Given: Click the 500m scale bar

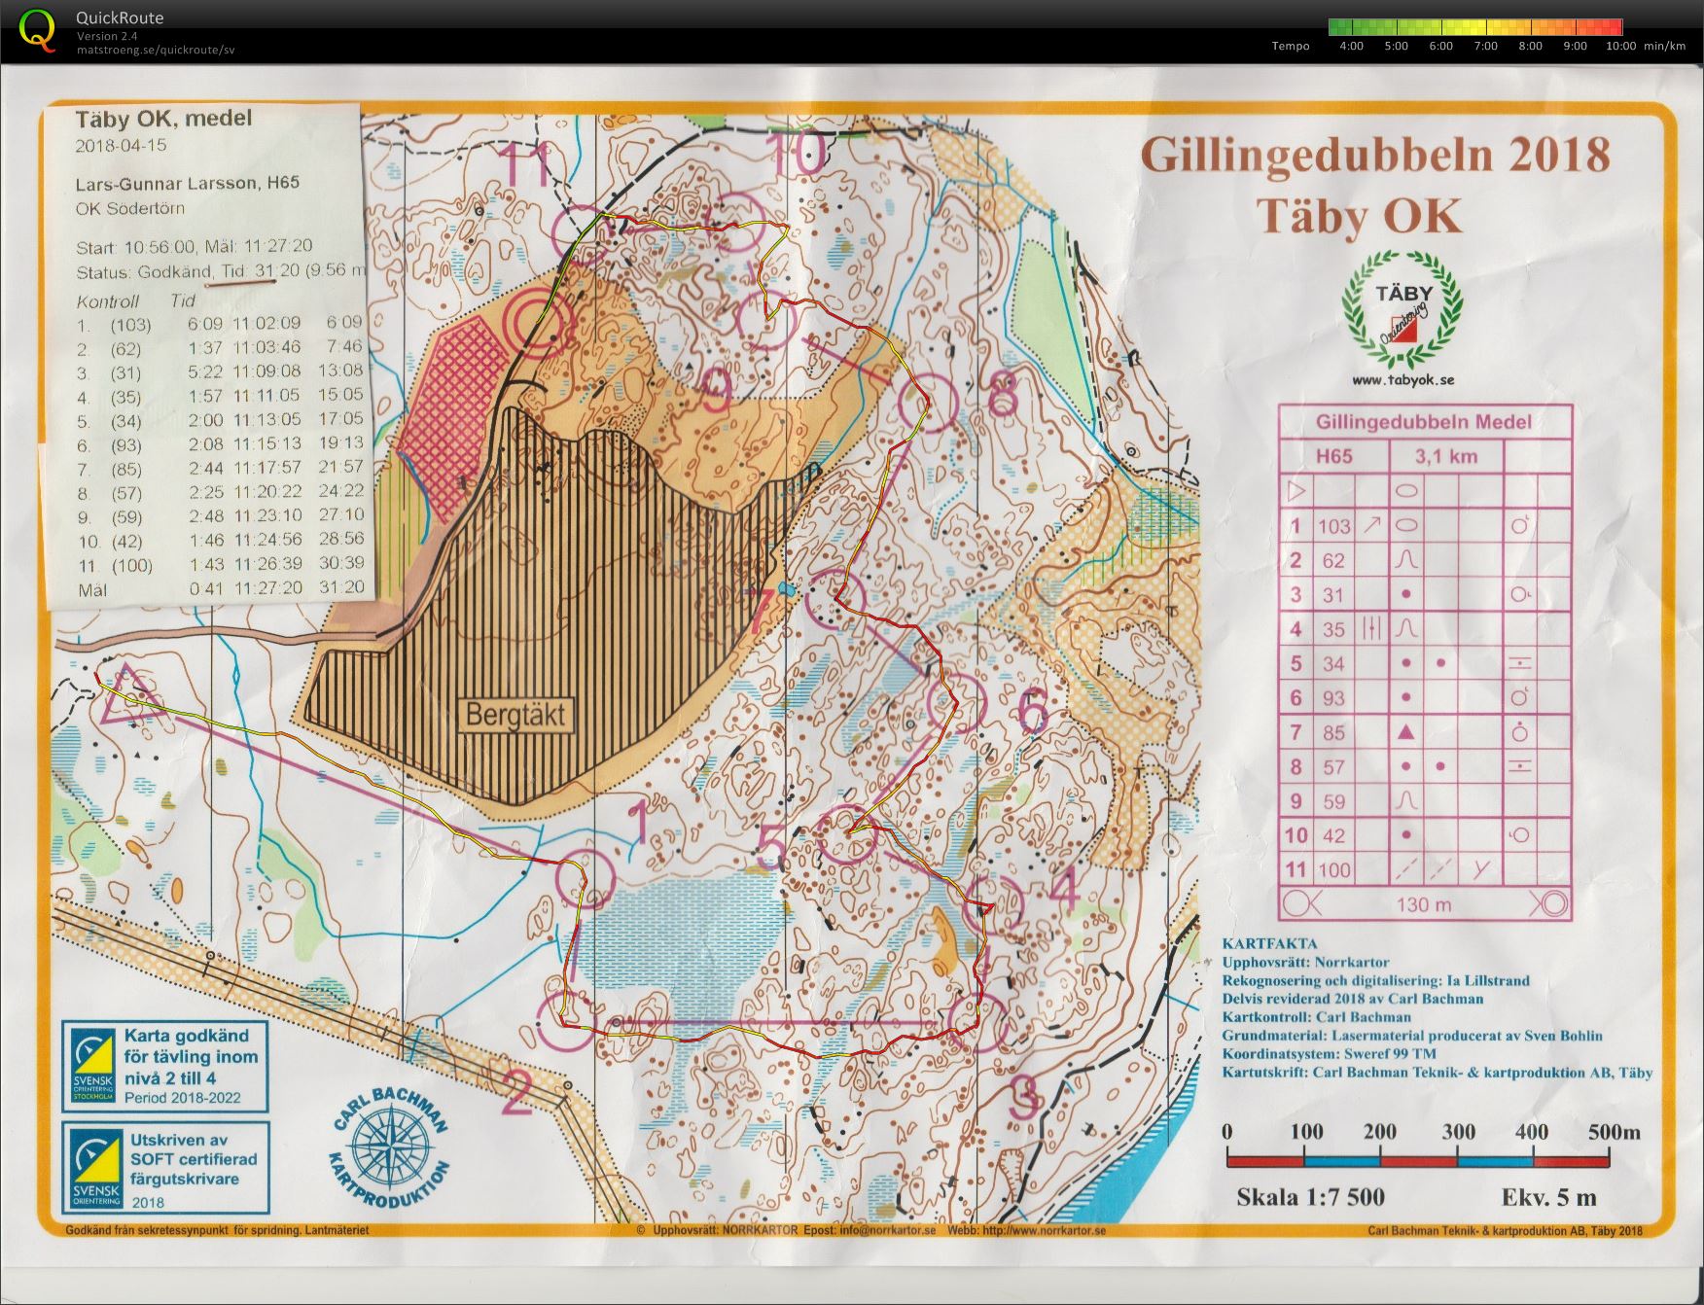Looking at the screenshot, I should pyautogui.click(x=1419, y=1159).
